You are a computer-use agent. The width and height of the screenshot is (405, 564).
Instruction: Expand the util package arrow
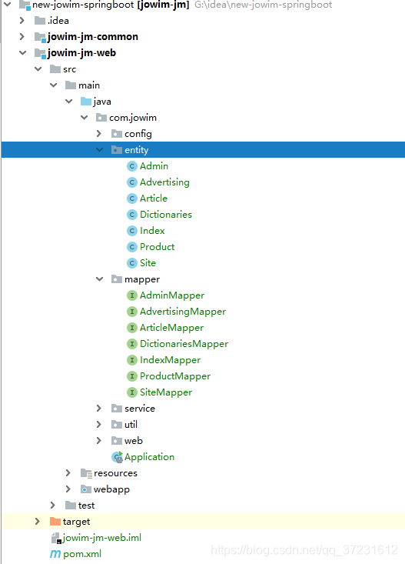99,425
